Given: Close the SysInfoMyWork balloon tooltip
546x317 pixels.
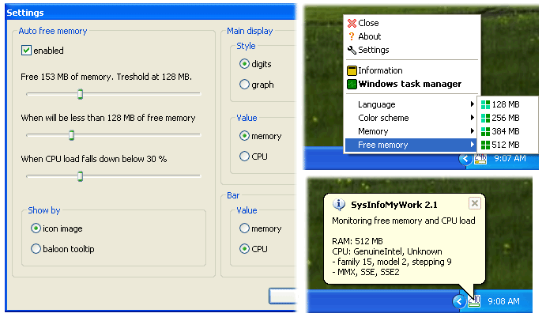Looking at the screenshot, I should tap(475, 203).
